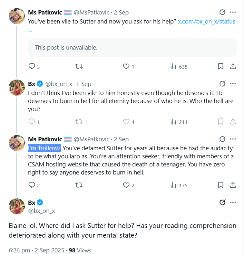
Task: Open Grok icon on first post
Action: tap(222, 13)
